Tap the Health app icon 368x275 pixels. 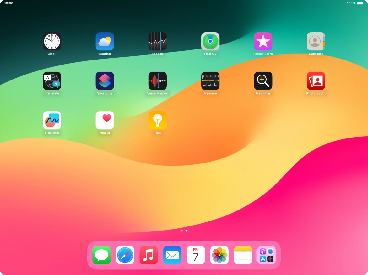105,120
